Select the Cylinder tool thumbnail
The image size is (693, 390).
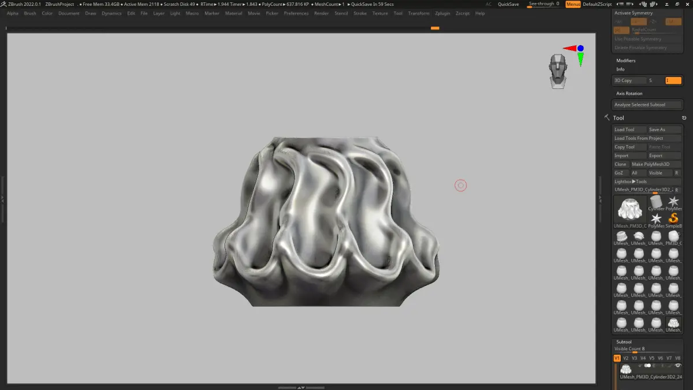656,203
